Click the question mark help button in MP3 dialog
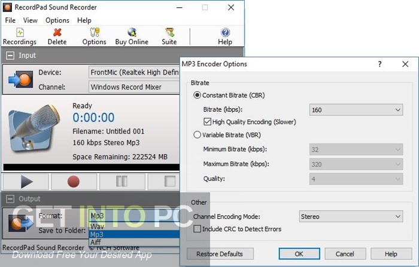 click(379, 64)
